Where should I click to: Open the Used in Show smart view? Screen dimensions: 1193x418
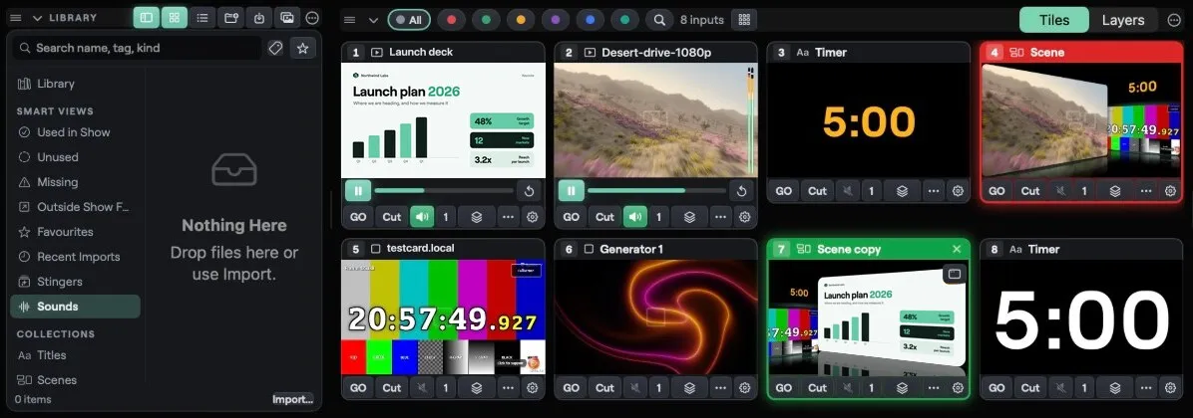pyautogui.click(x=76, y=132)
